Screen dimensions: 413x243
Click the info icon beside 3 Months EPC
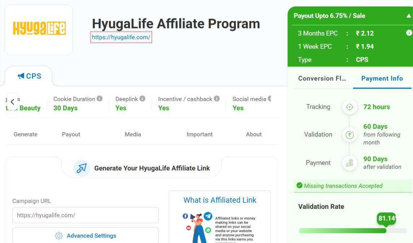409,33
